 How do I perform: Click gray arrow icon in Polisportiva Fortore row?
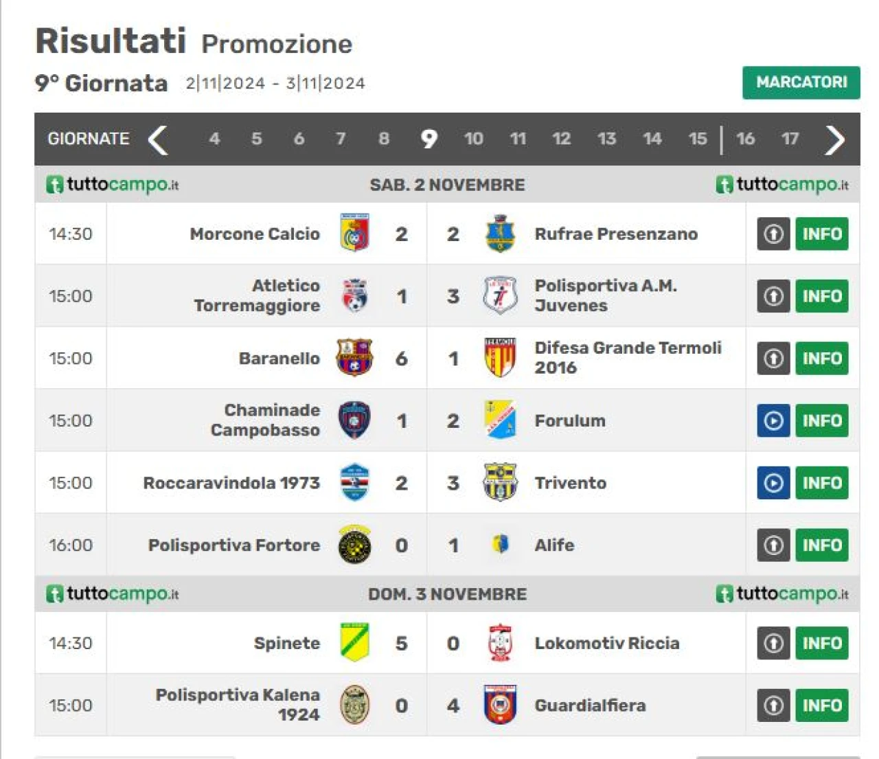coord(773,545)
